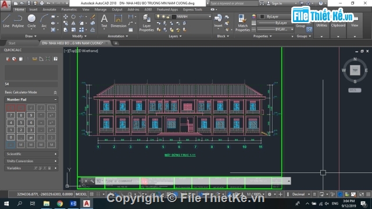Add a new drawing tab with plus button
The image size is (372, 209).
116,43
